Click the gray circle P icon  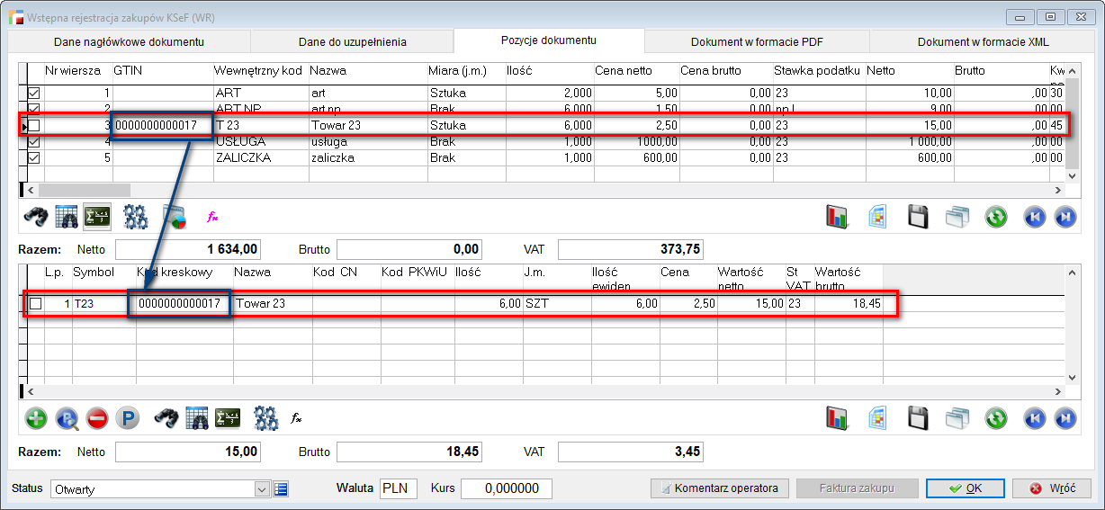129,418
